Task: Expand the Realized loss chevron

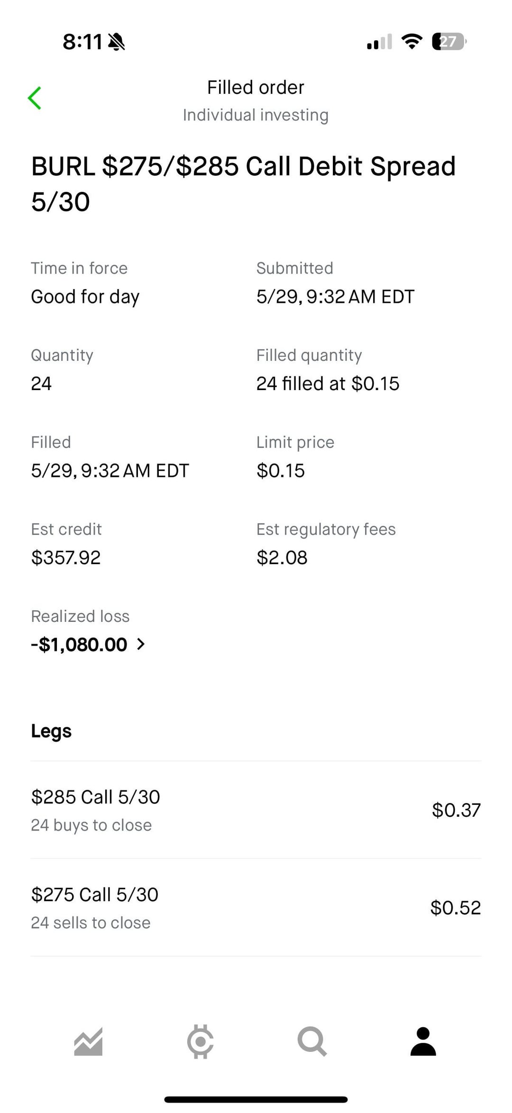Action: [x=141, y=644]
